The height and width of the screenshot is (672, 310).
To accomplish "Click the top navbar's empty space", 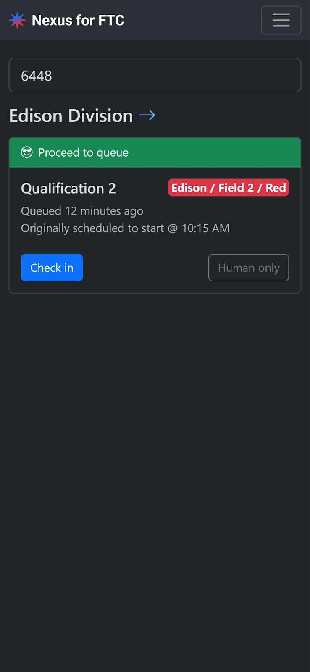I will tap(193, 20).
